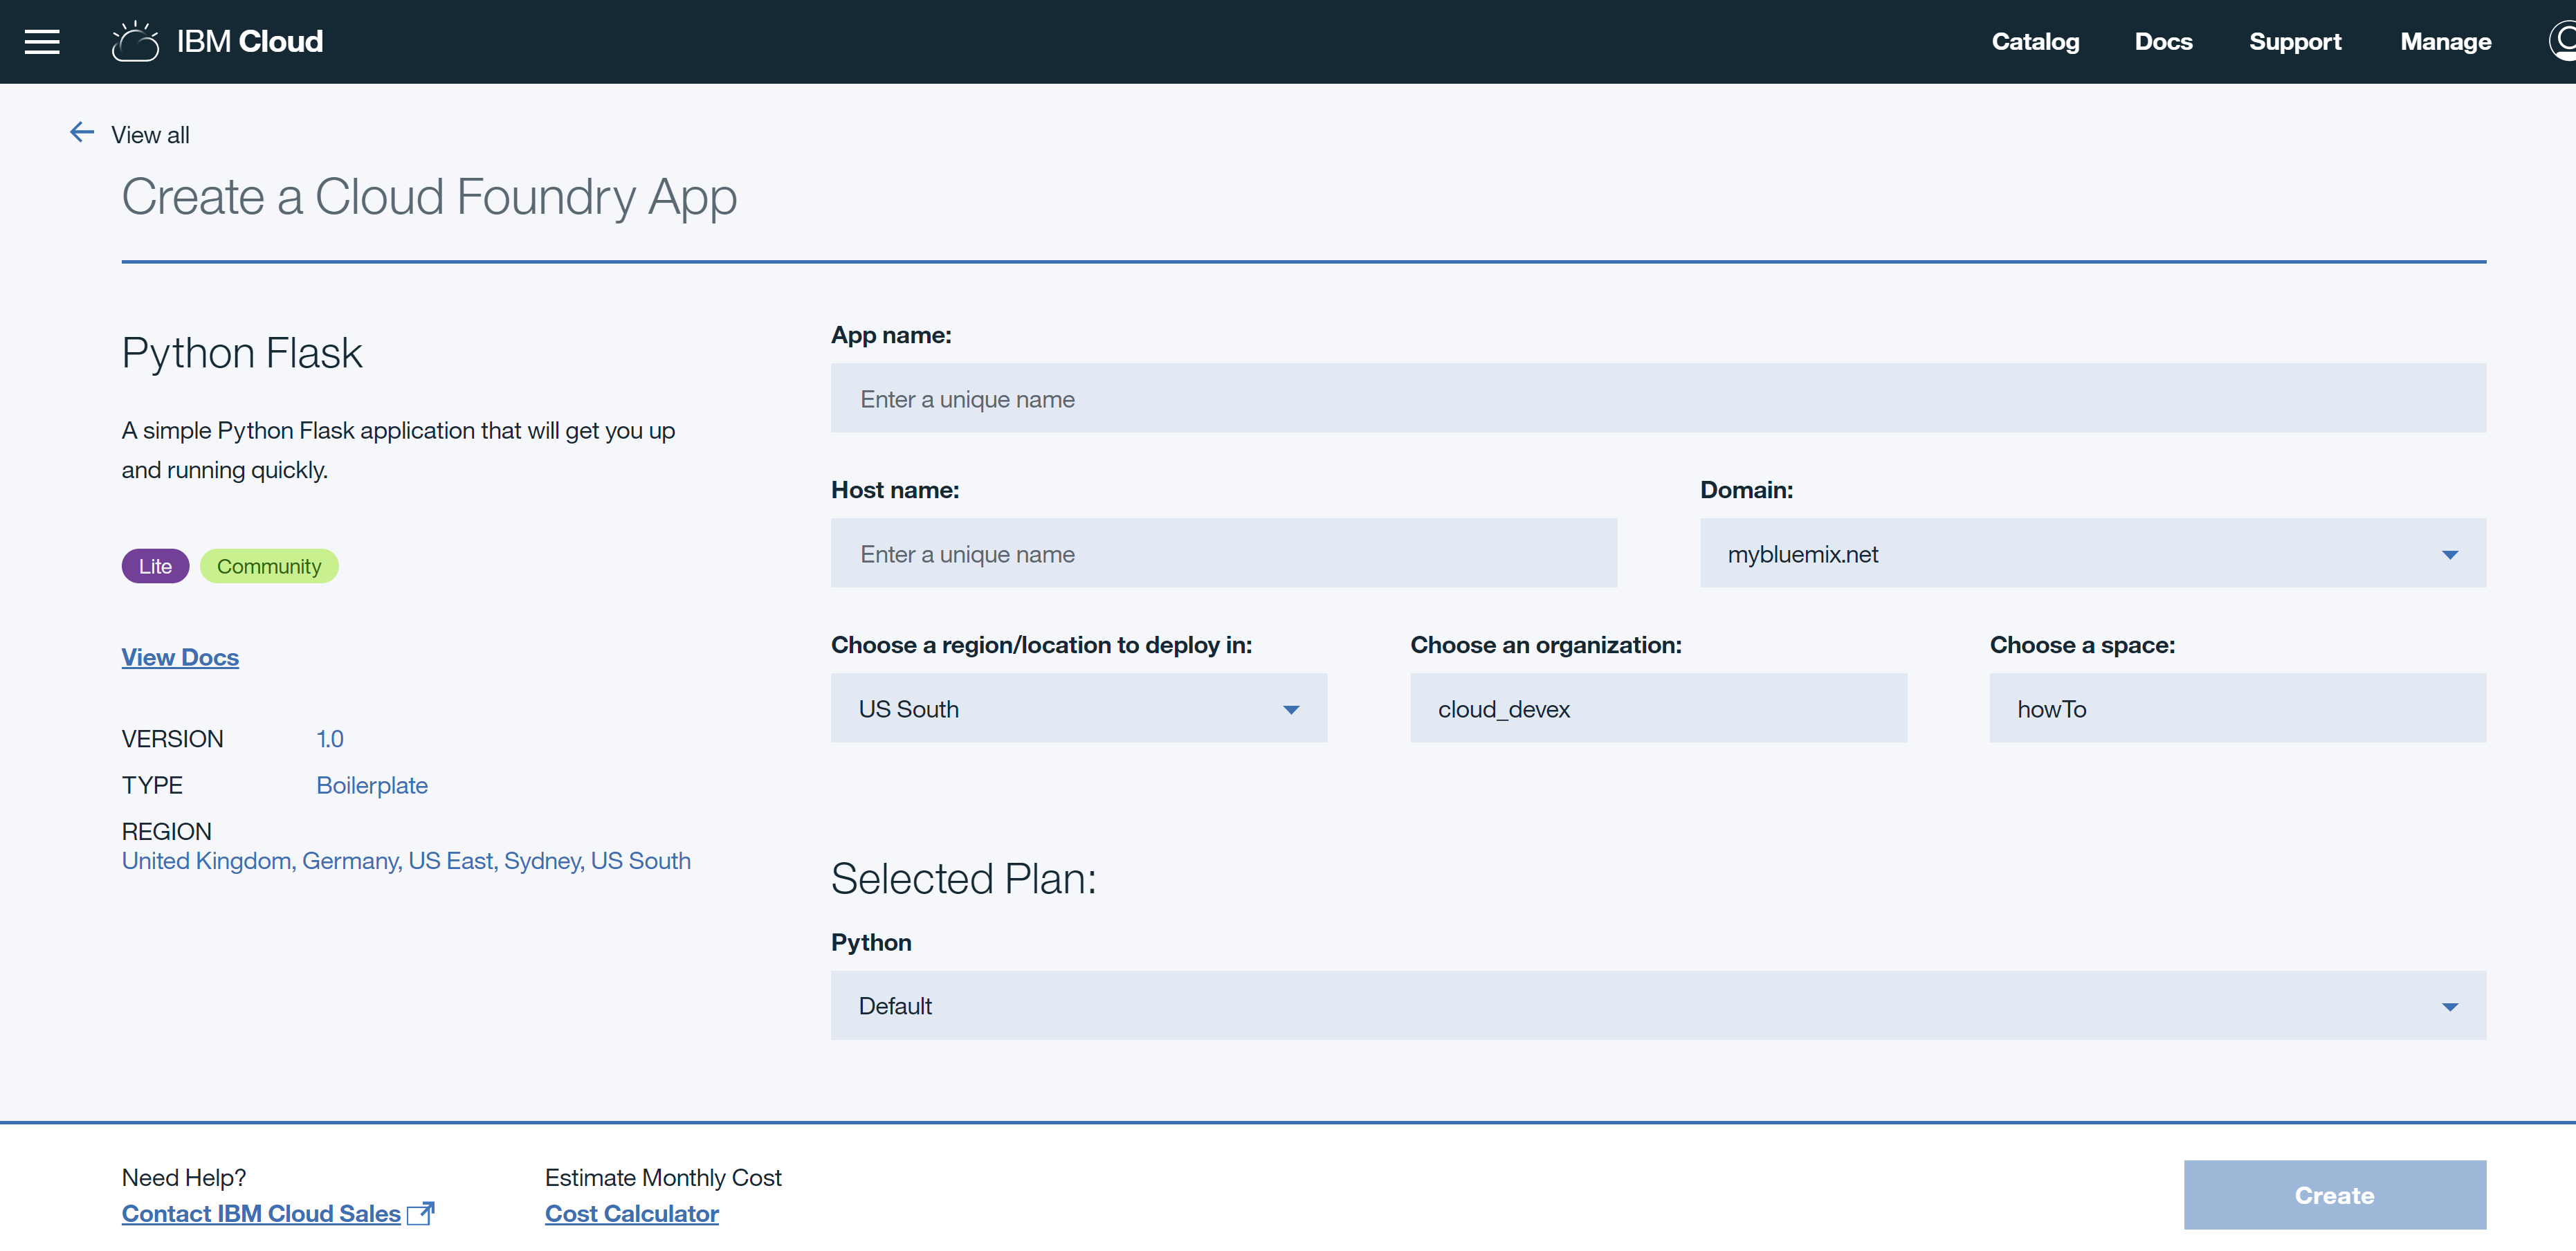Open the View Docs link
This screenshot has height=1251, width=2576.
coord(180,656)
